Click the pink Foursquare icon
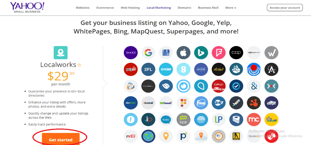Screen dimensions: 311x145 pyautogui.click(x=219, y=53)
